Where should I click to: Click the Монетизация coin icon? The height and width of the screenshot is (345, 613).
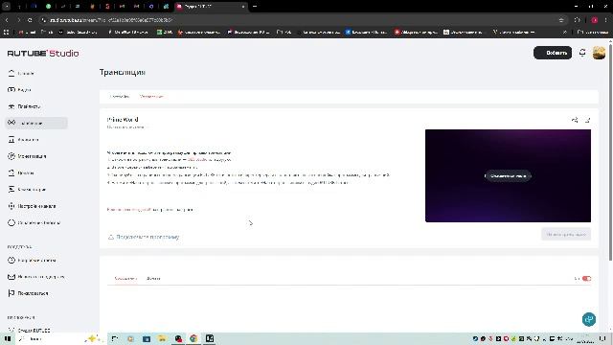coord(11,156)
